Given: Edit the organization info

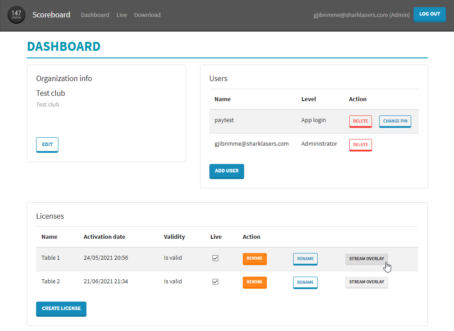Looking at the screenshot, I should 47,144.
